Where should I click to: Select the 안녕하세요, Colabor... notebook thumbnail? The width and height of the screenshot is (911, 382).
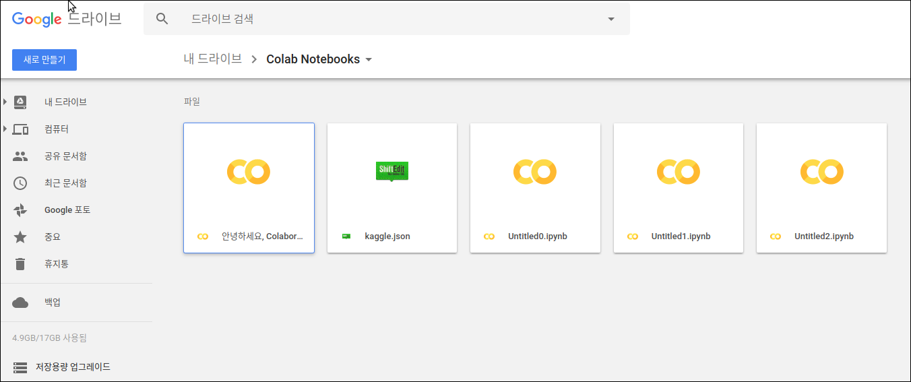[249, 172]
